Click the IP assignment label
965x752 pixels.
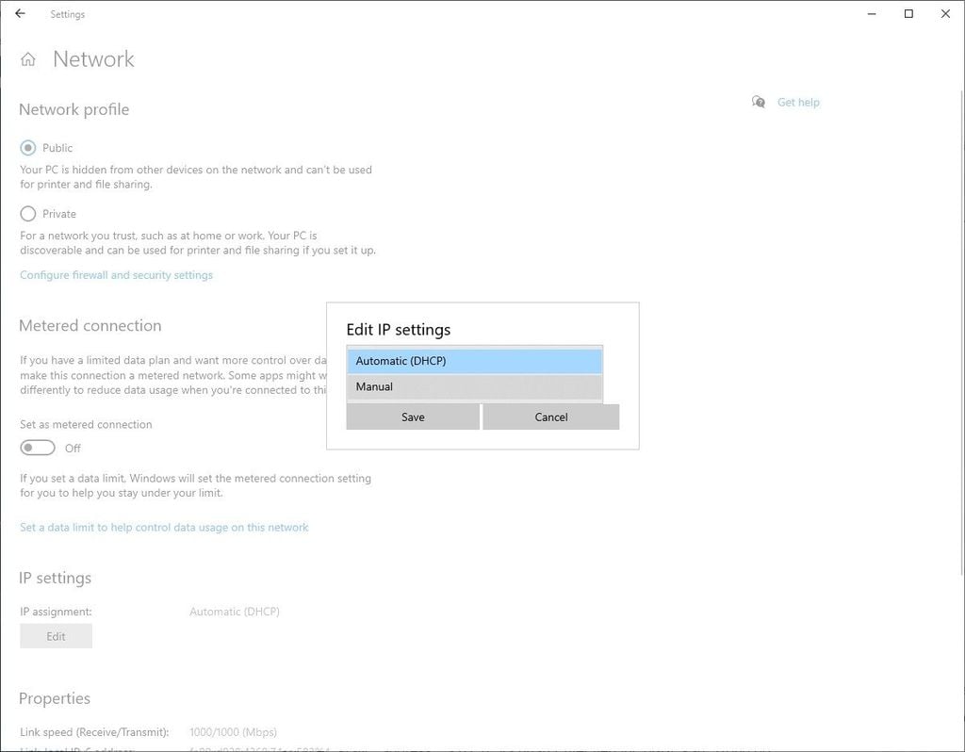56,612
